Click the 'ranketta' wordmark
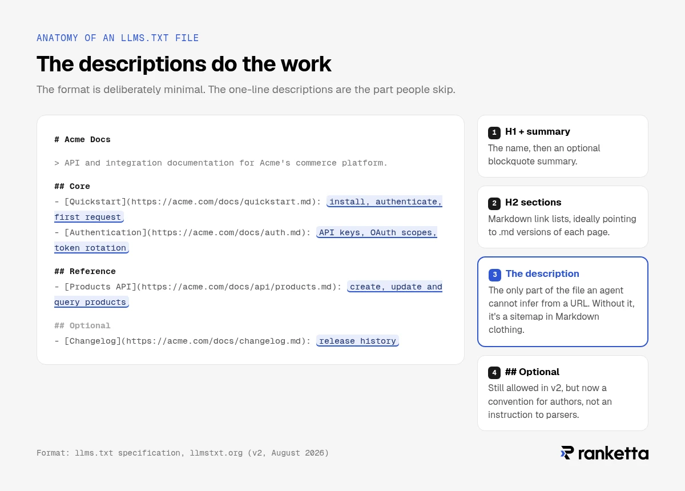685x491 pixels. click(x=614, y=453)
